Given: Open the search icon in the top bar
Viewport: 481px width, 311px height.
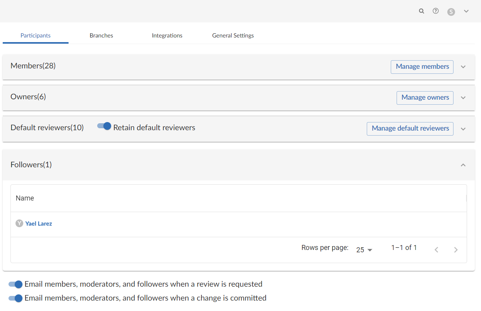Looking at the screenshot, I should pyautogui.click(x=421, y=11).
